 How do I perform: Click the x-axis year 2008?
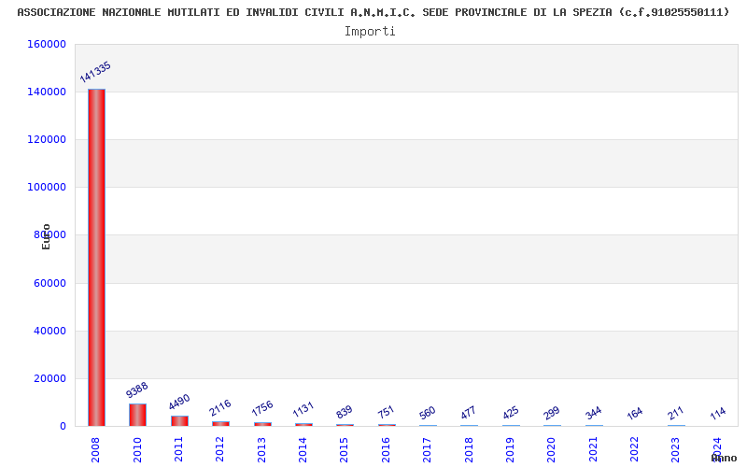tap(95, 450)
